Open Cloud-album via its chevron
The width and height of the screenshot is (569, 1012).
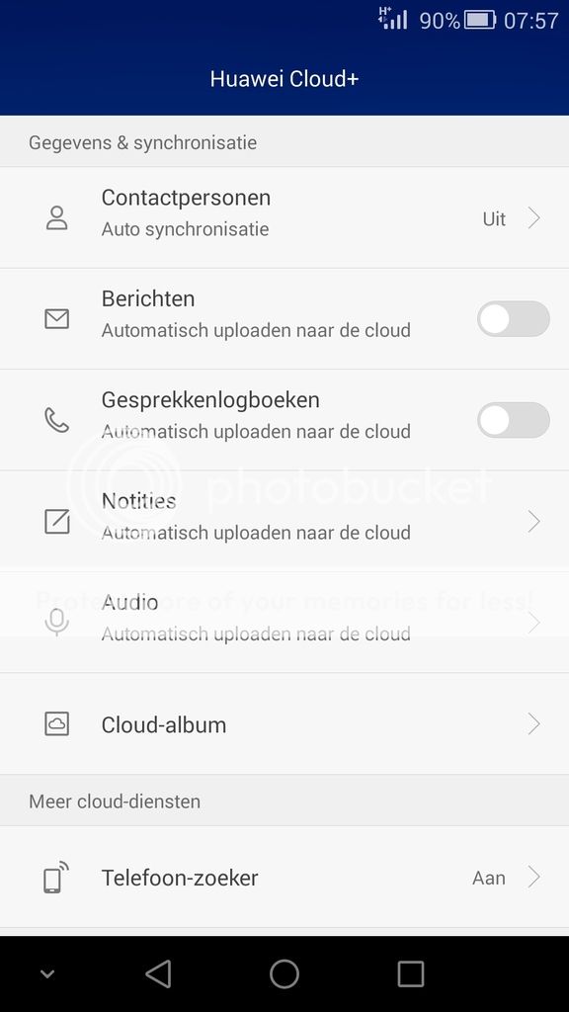[533, 724]
